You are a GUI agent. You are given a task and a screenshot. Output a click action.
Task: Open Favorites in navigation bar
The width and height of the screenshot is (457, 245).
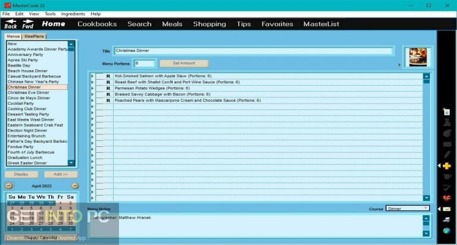click(x=277, y=24)
